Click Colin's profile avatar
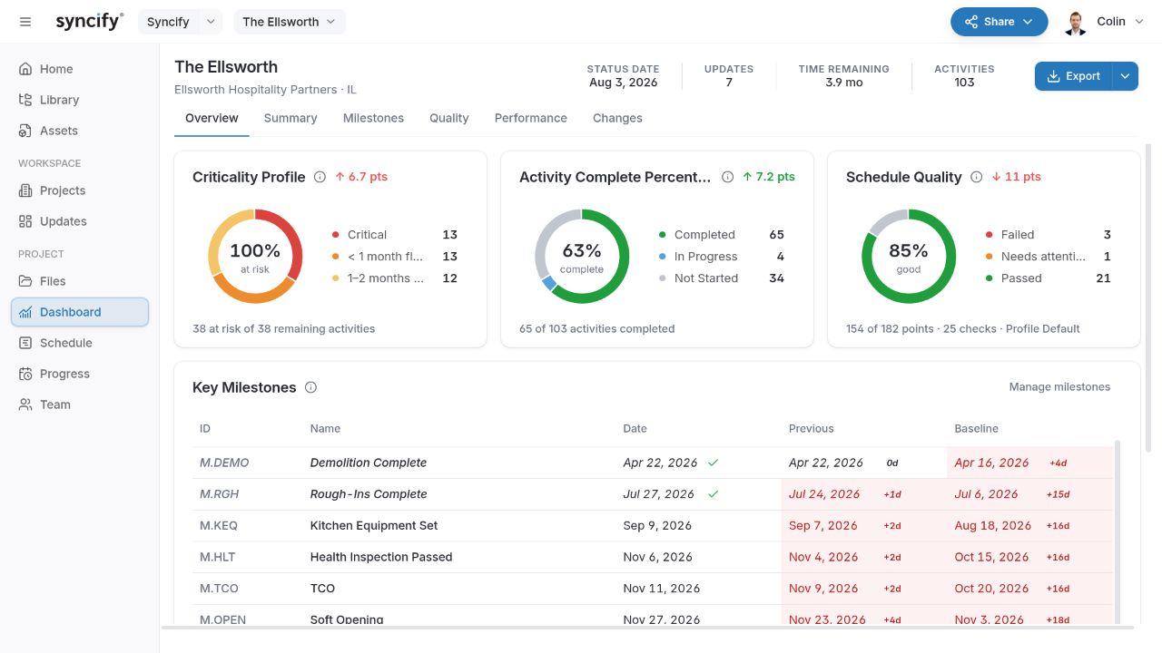Screen dimensions: 1162x653 click(1076, 22)
